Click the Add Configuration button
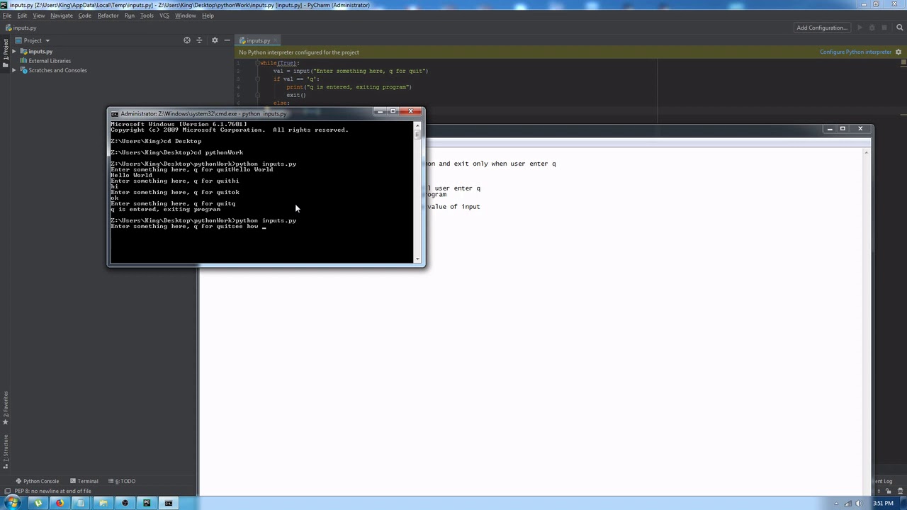Viewport: 907px width, 510px height. tap(822, 28)
